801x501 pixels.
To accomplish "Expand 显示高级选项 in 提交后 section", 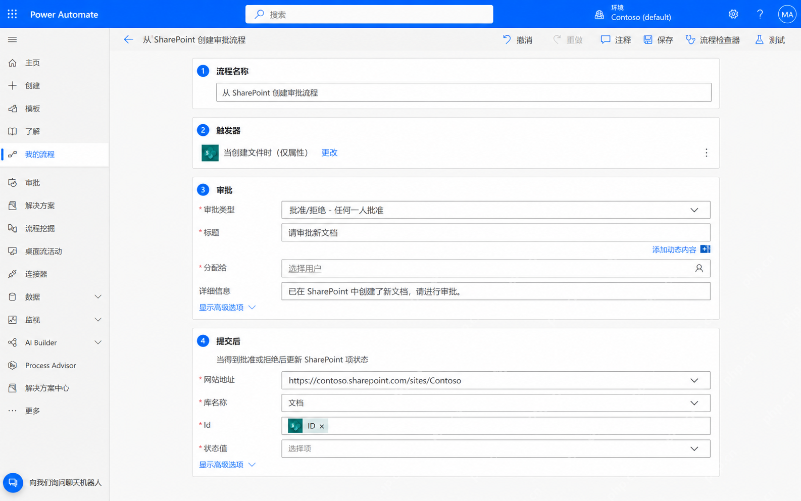I will (x=227, y=465).
